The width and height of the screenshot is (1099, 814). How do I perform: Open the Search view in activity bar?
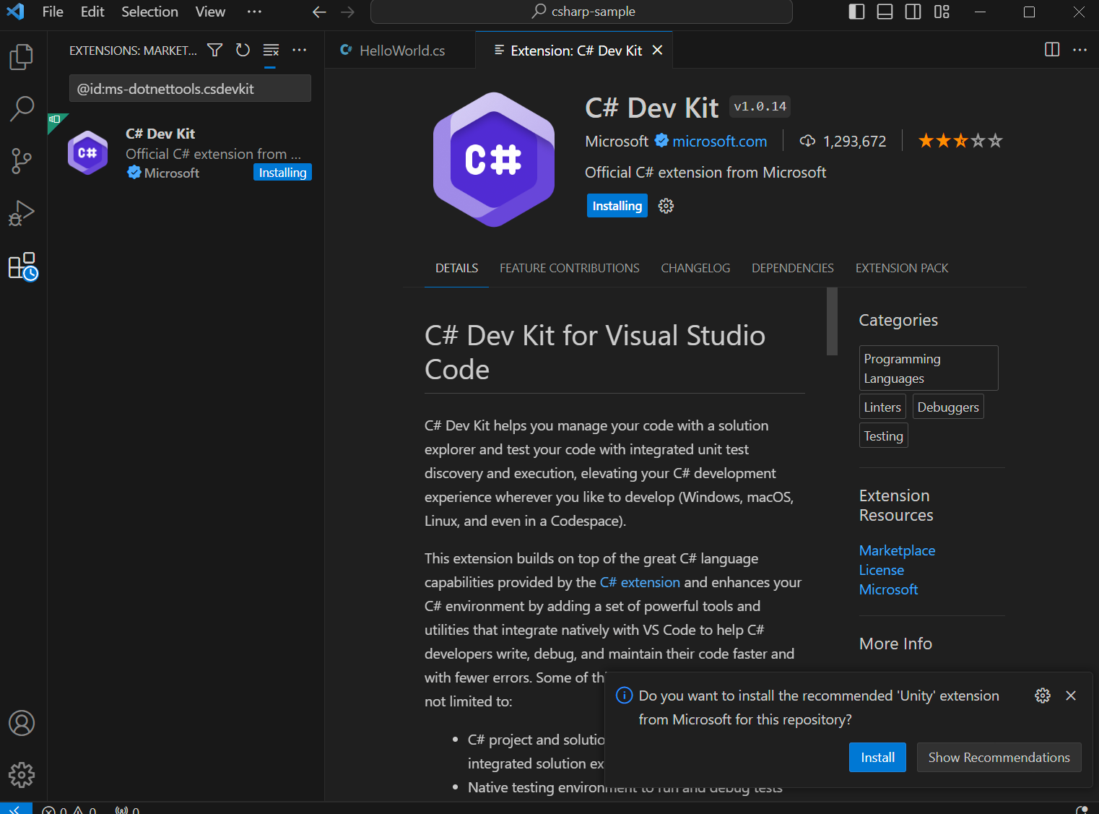coord(22,109)
